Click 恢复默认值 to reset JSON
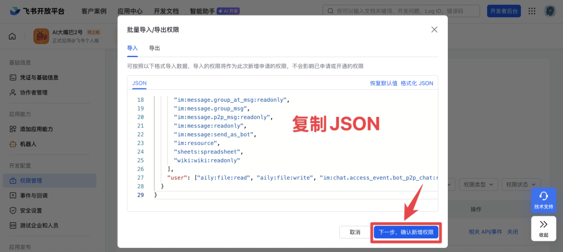Screen dimensions: 563x252 (384, 83)
